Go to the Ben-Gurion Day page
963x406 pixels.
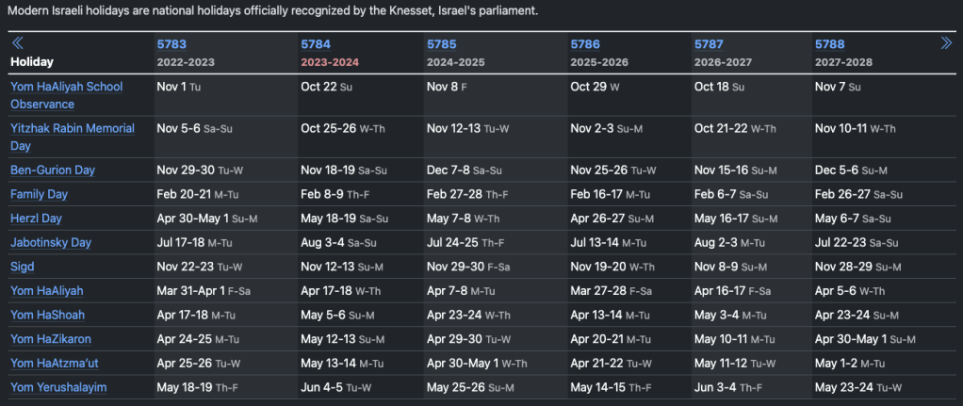coord(53,171)
